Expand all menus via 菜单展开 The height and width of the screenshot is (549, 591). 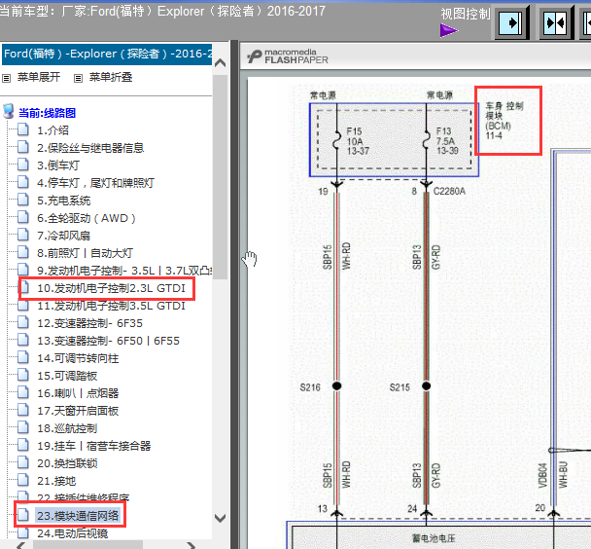tap(39, 77)
